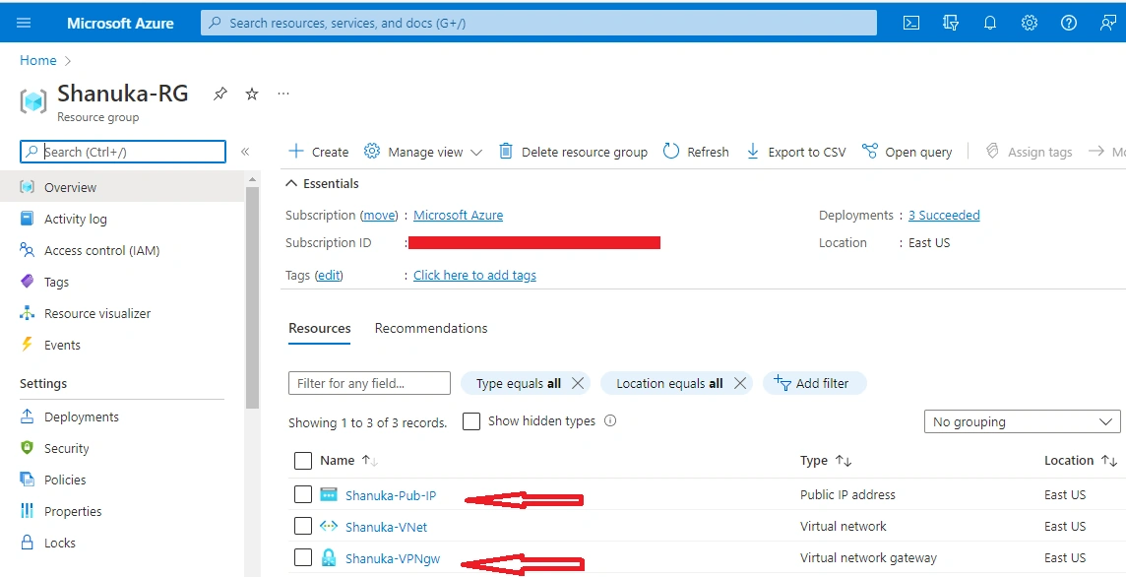The width and height of the screenshot is (1126, 577).
Task: Collapse the left menu with double chevron
Action: pyautogui.click(x=245, y=152)
